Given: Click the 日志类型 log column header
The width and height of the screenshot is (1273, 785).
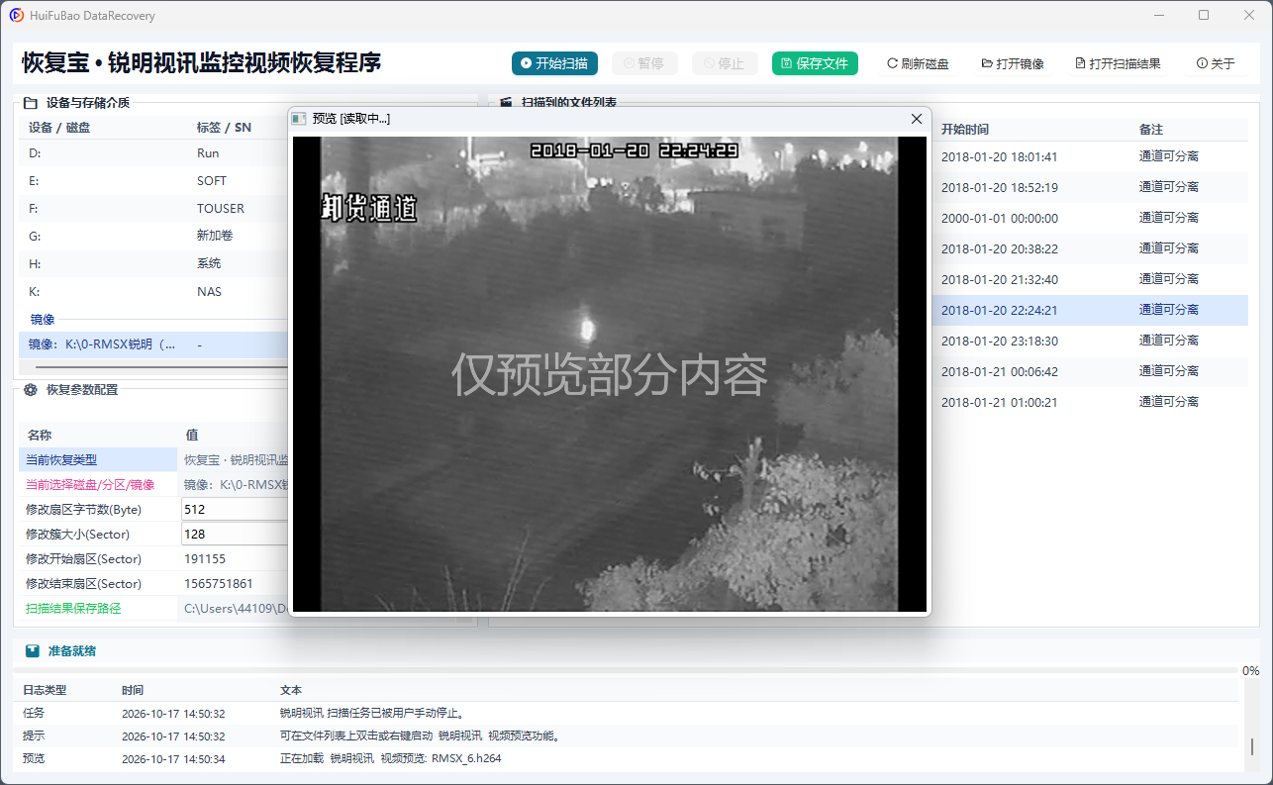Looking at the screenshot, I should pos(45,690).
